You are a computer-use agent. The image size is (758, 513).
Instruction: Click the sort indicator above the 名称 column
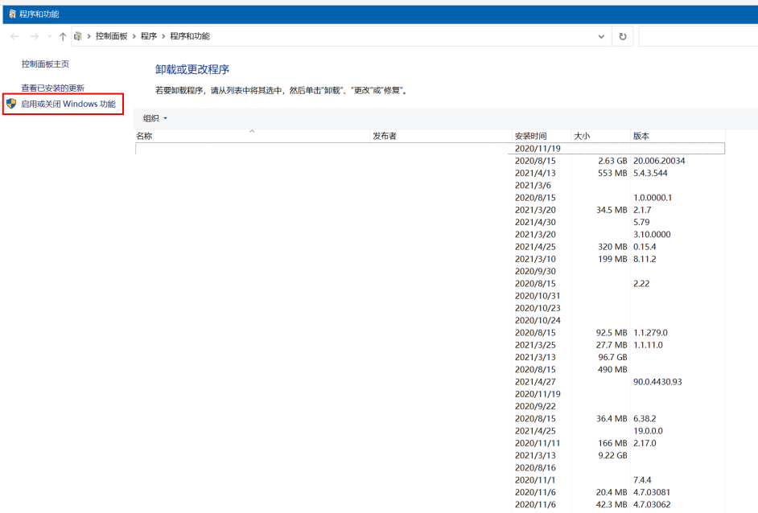click(252, 130)
